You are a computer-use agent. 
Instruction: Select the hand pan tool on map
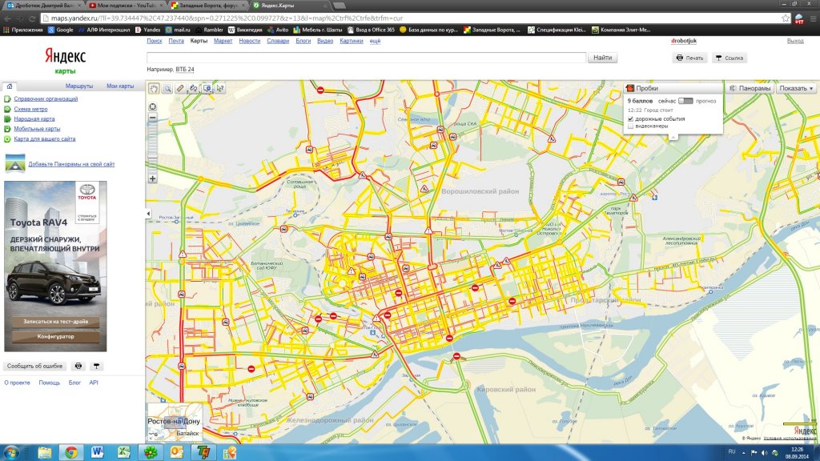pyautogui.click(x=154, y=88)
